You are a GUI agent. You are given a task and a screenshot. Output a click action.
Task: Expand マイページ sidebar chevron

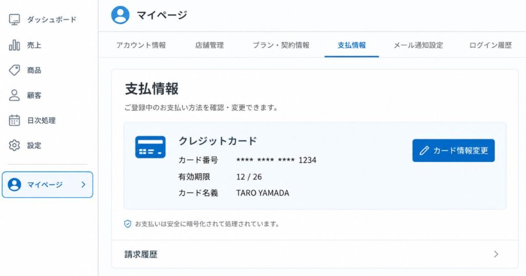point(84,185)
